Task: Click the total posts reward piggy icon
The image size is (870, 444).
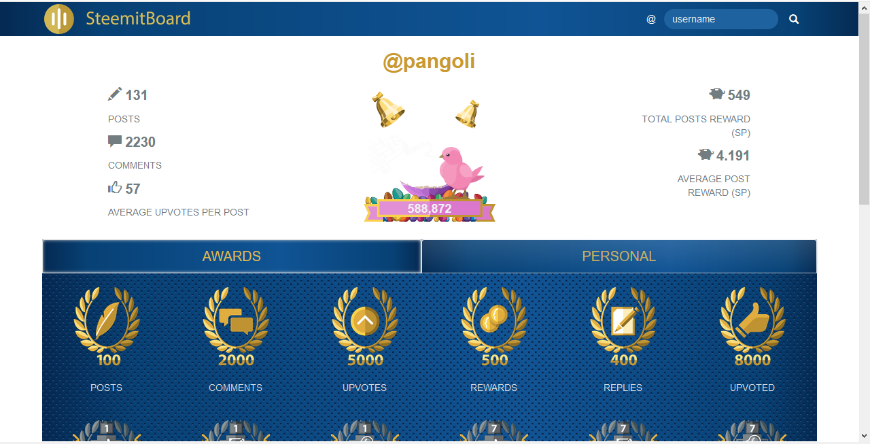Action: pyautogui.click(x=716, y=95)
